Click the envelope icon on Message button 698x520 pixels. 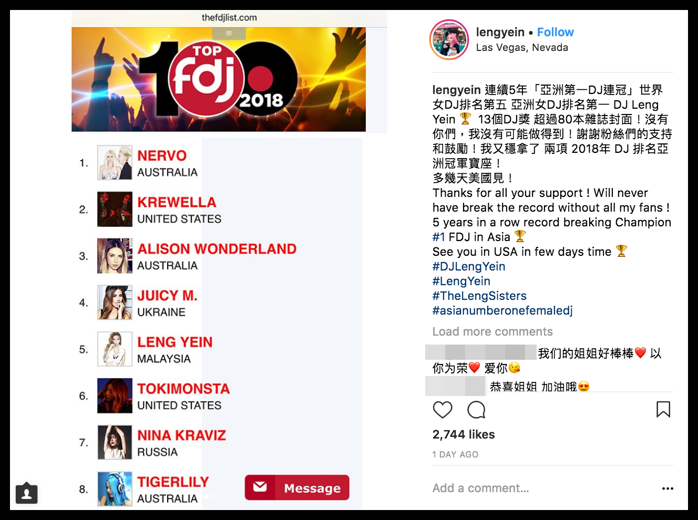[x=260, y=487]
